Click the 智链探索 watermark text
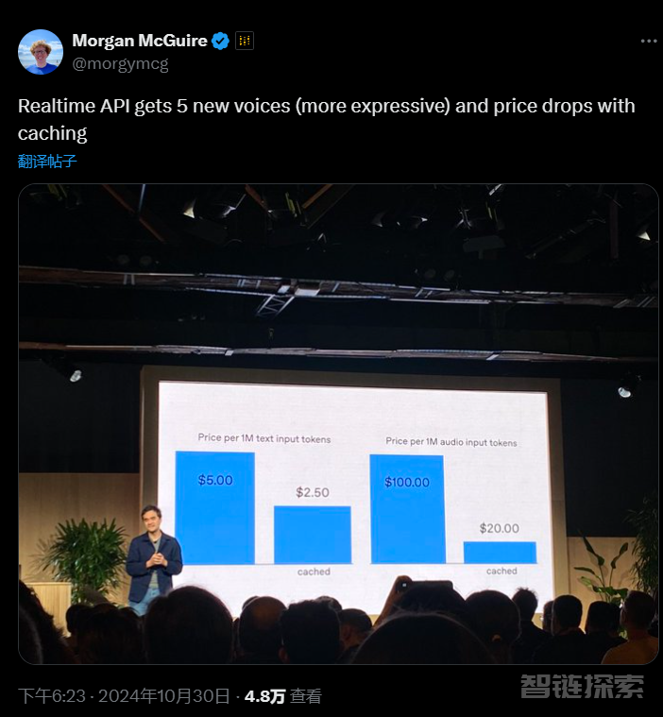 583,687
